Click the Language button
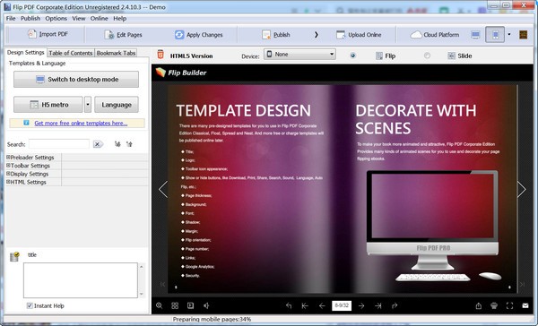This screenshot has width=538, height=326. 117,105
